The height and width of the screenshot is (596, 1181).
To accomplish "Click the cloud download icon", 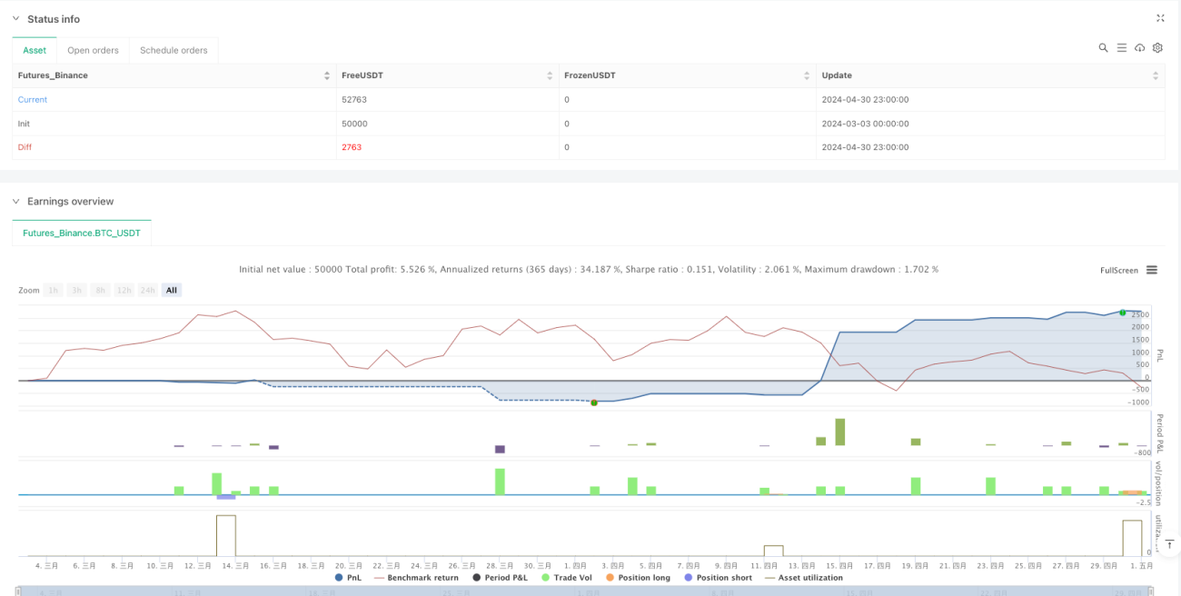I will tap(1139, 48).
